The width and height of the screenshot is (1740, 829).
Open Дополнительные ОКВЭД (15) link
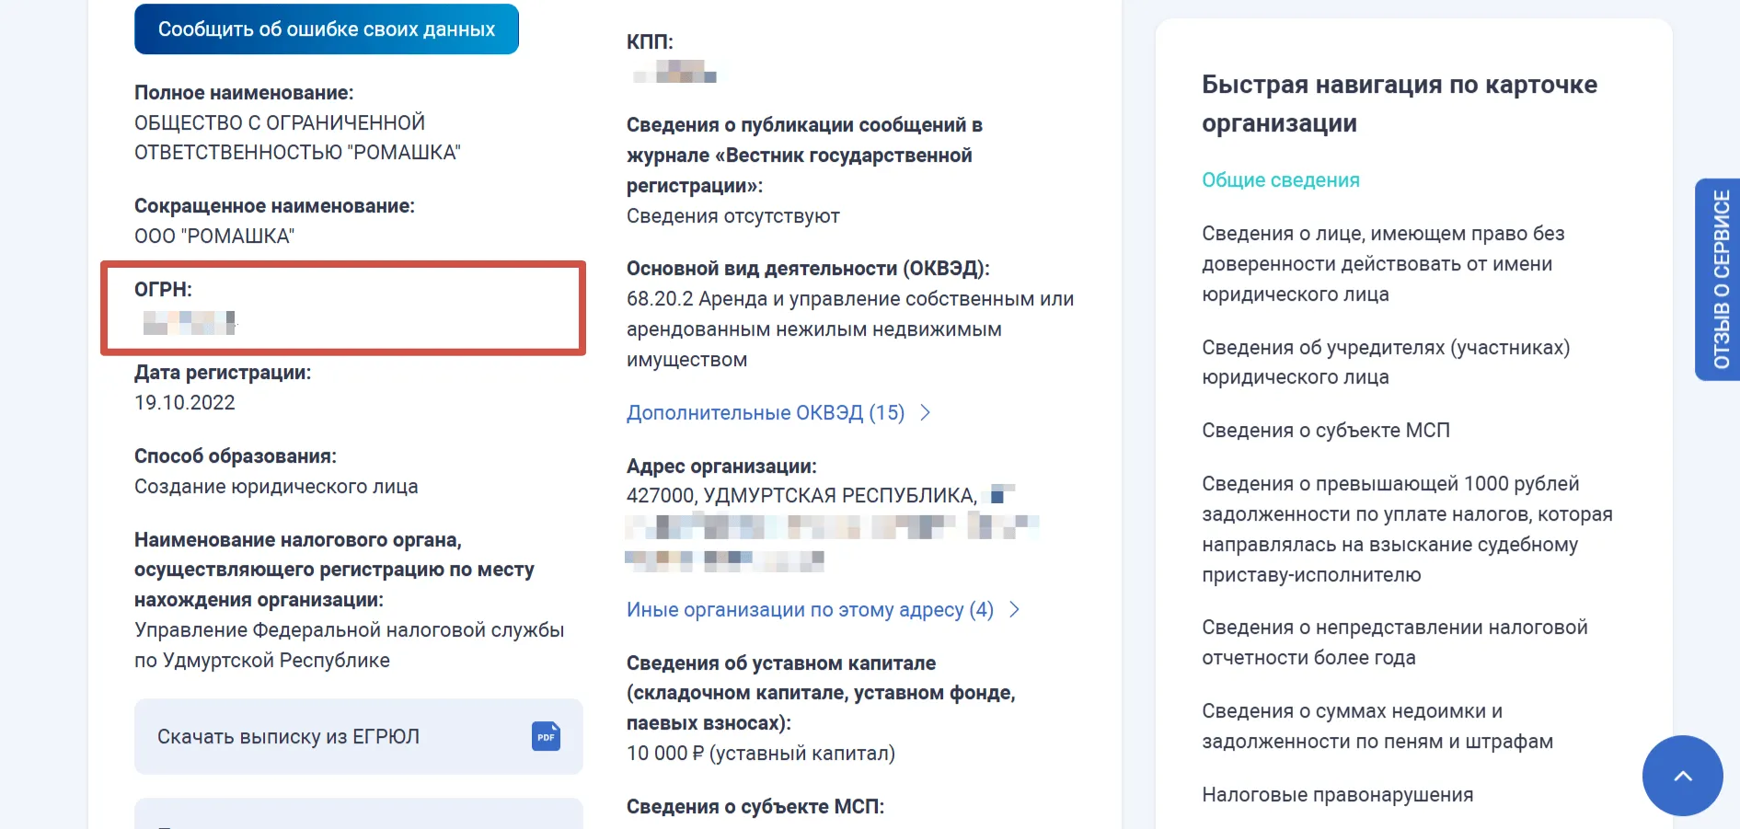(766, 413)
